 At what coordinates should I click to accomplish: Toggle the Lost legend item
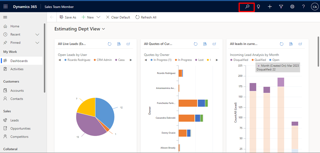(x=199, y=60)
